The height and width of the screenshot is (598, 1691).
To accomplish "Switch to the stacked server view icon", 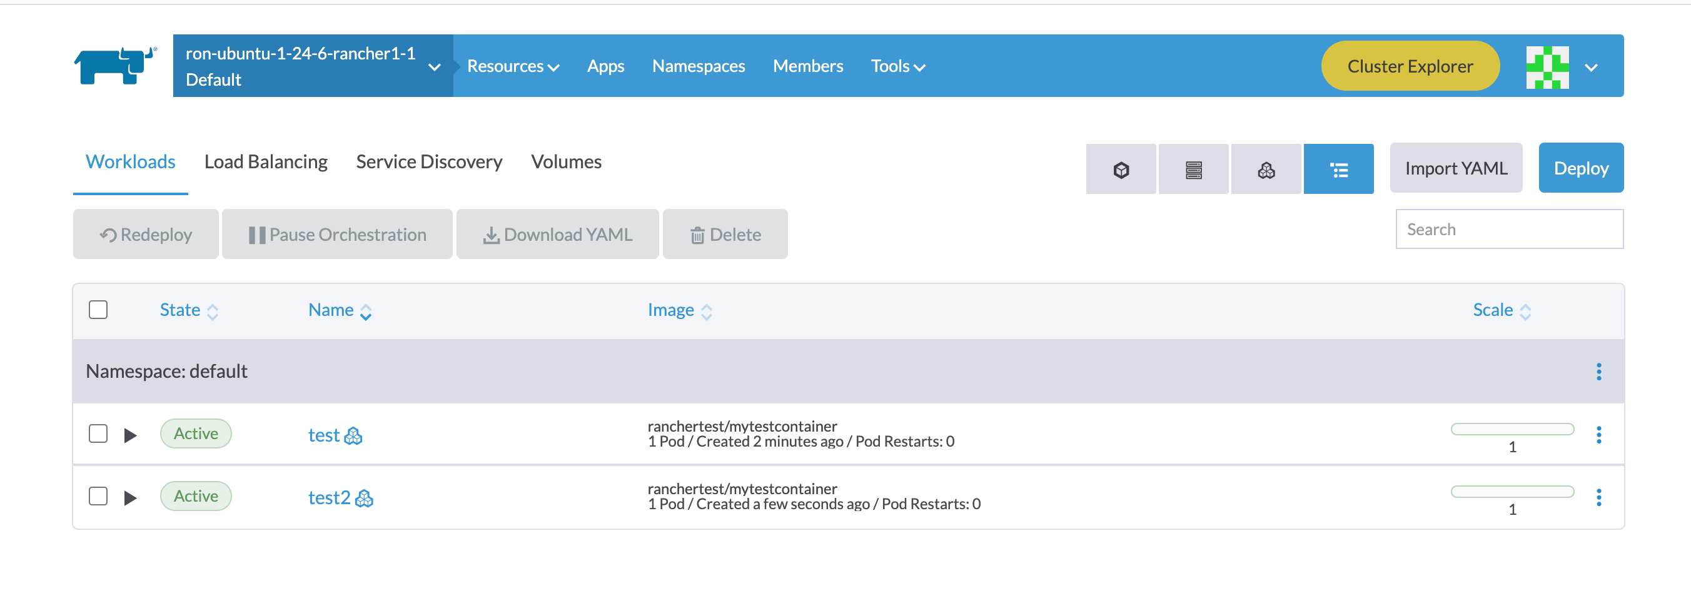I will pyautogui.click(x=1193, y=169).
